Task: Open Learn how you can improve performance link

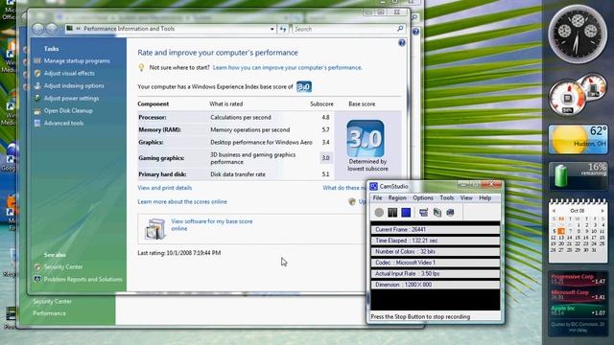Action: [288, 68]
